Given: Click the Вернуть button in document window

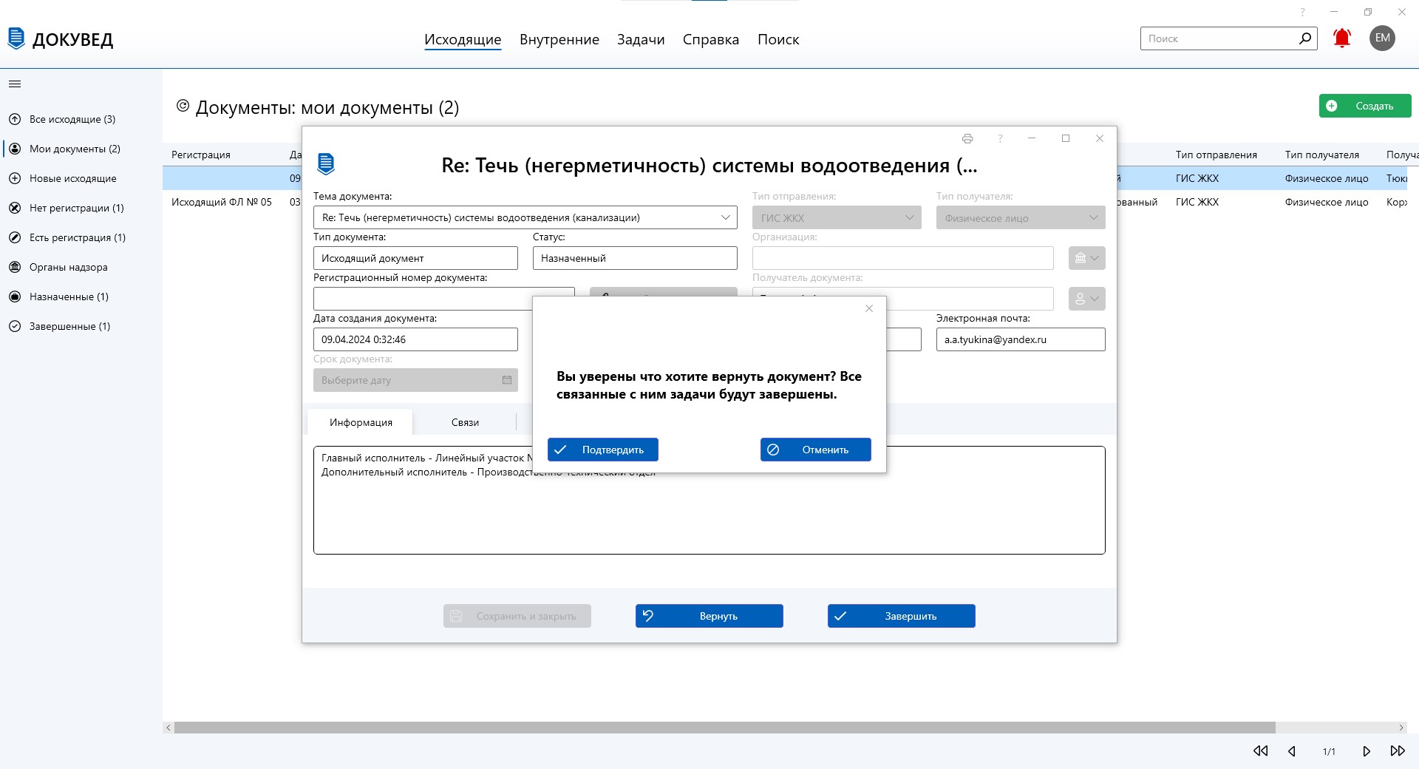Looking at the screenshot, I should pyautogui.click(x=709, y=616).
